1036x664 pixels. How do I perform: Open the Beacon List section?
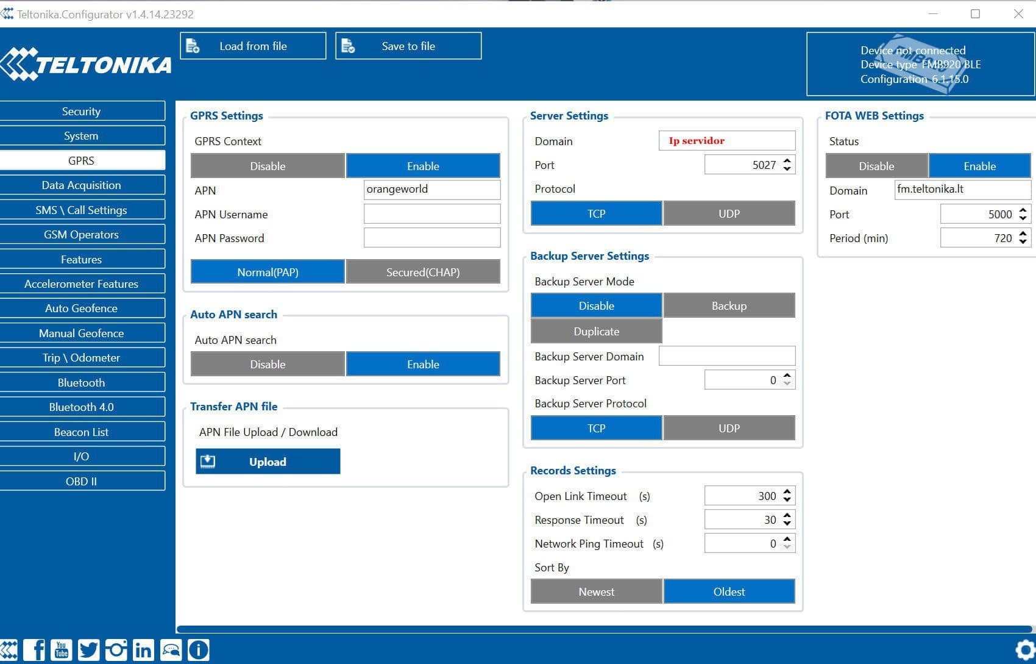click(82, 432)
